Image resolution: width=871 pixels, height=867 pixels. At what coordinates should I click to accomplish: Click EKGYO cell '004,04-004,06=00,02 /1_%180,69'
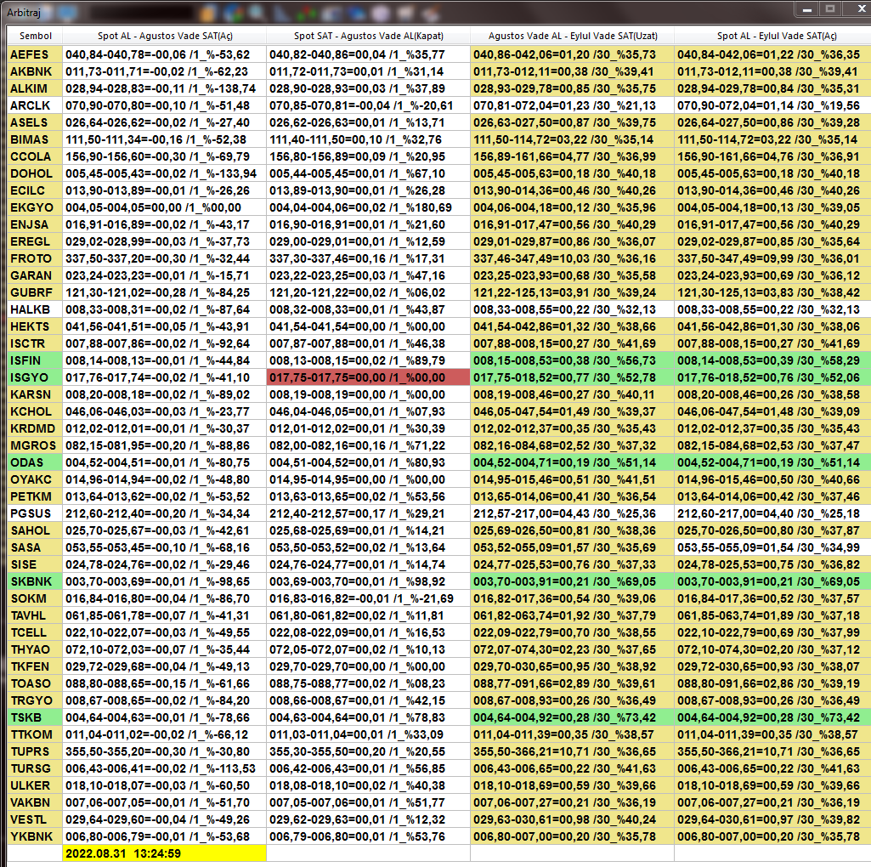(368, 207)
